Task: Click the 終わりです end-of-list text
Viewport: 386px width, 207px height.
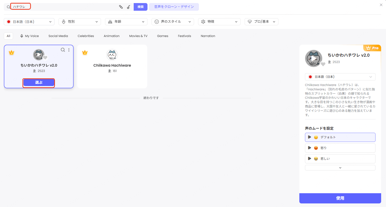Action: 151,98
